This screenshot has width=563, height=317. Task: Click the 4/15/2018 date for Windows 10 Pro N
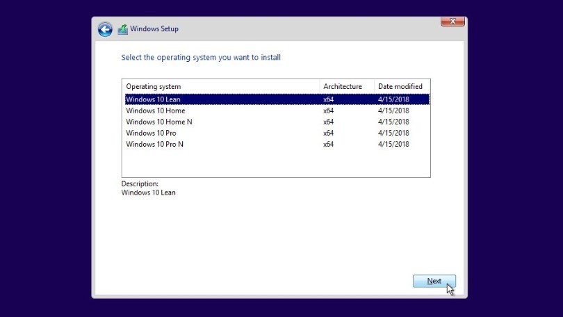(x=393, y=144)
